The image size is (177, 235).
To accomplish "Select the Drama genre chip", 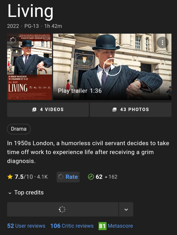I will (19, 129).
